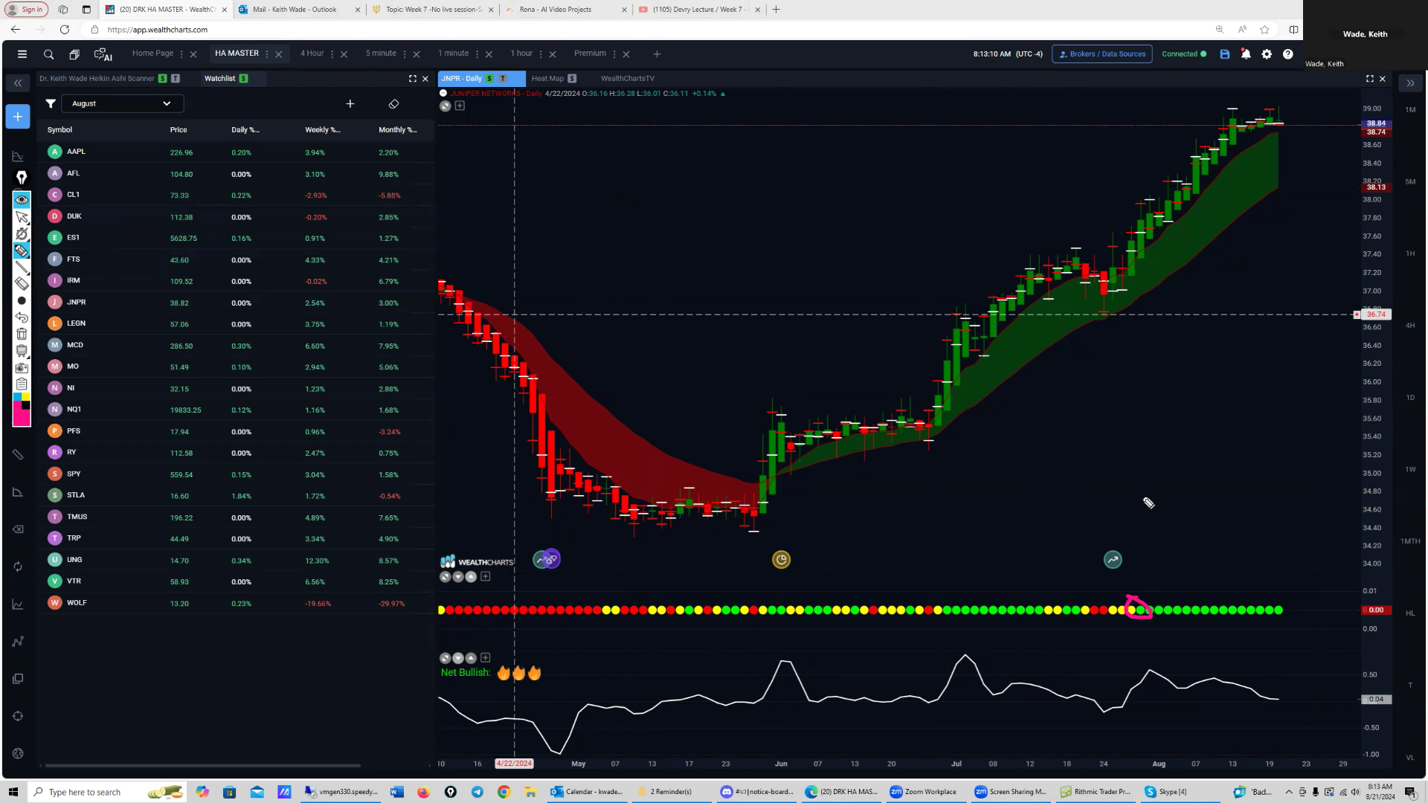Undo last drawing with the undo arrow
Viewport: 1428px width, 803px height.
coord(22,317)
